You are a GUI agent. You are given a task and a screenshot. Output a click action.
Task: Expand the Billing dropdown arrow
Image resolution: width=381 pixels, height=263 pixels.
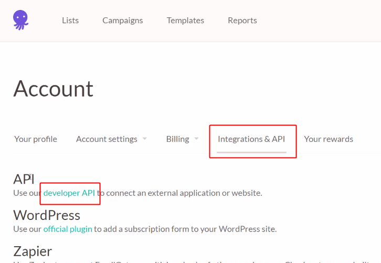tap(196, 139)
